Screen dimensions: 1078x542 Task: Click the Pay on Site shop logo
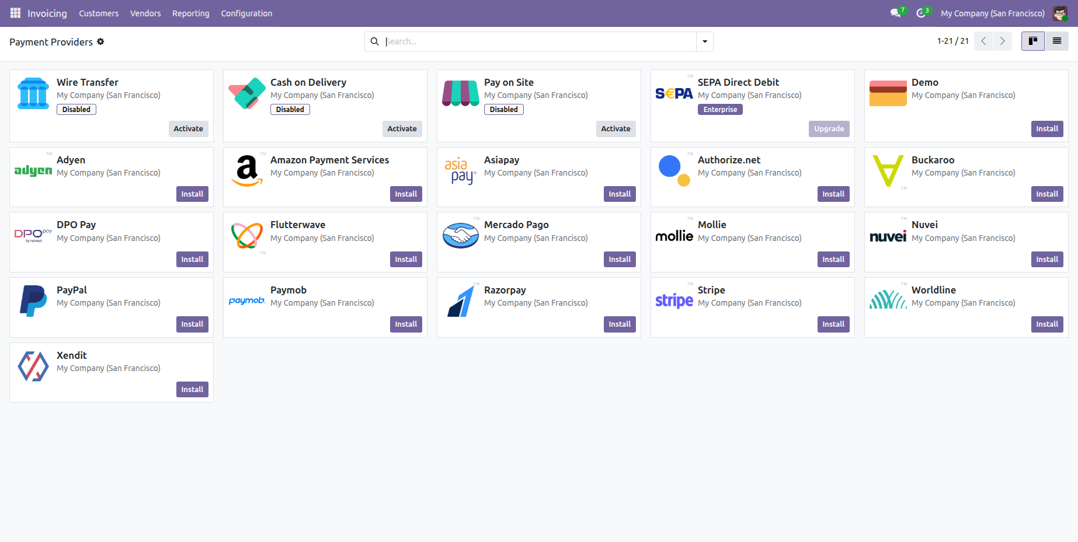click(x=461, y=93)
